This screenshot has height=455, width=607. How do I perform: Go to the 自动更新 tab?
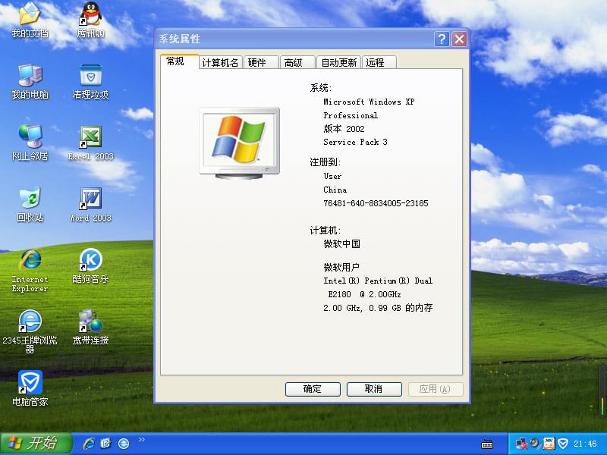click(x=338, y=63)
